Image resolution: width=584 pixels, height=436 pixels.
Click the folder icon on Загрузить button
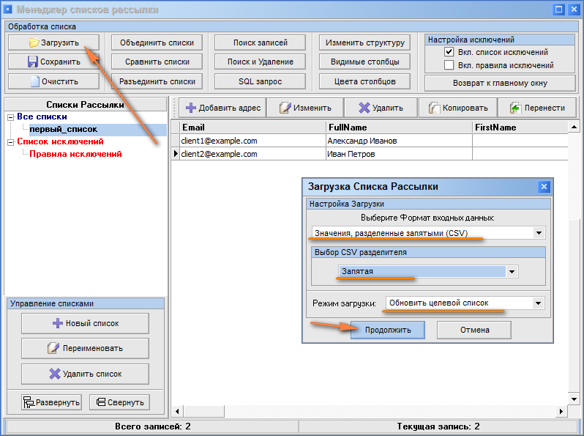(34, 43)
